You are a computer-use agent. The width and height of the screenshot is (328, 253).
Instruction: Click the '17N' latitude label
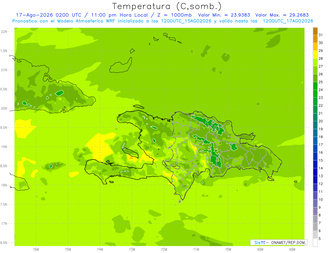[5, 224]
